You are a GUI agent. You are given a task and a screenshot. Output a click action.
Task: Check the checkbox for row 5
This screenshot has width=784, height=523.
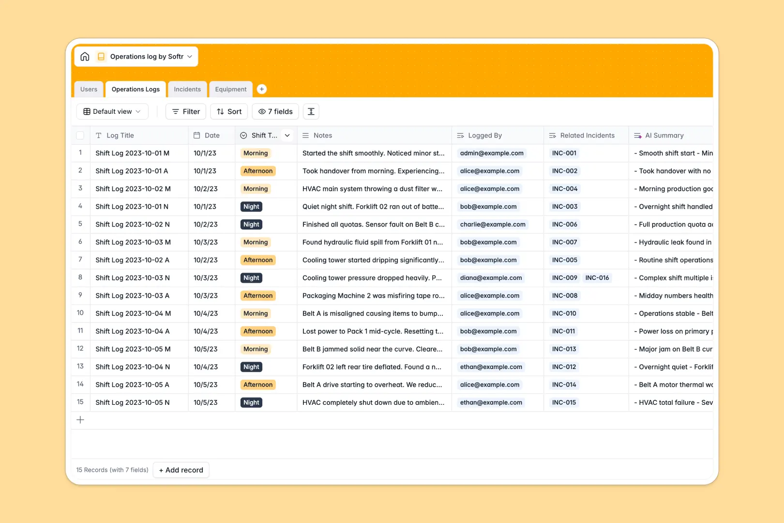[80, 224]
